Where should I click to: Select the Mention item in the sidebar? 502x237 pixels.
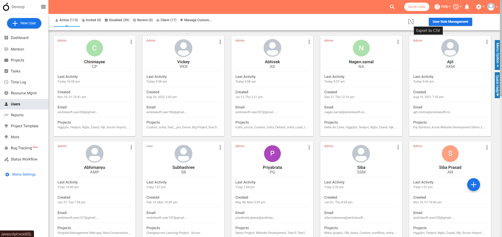coord(18,49)
